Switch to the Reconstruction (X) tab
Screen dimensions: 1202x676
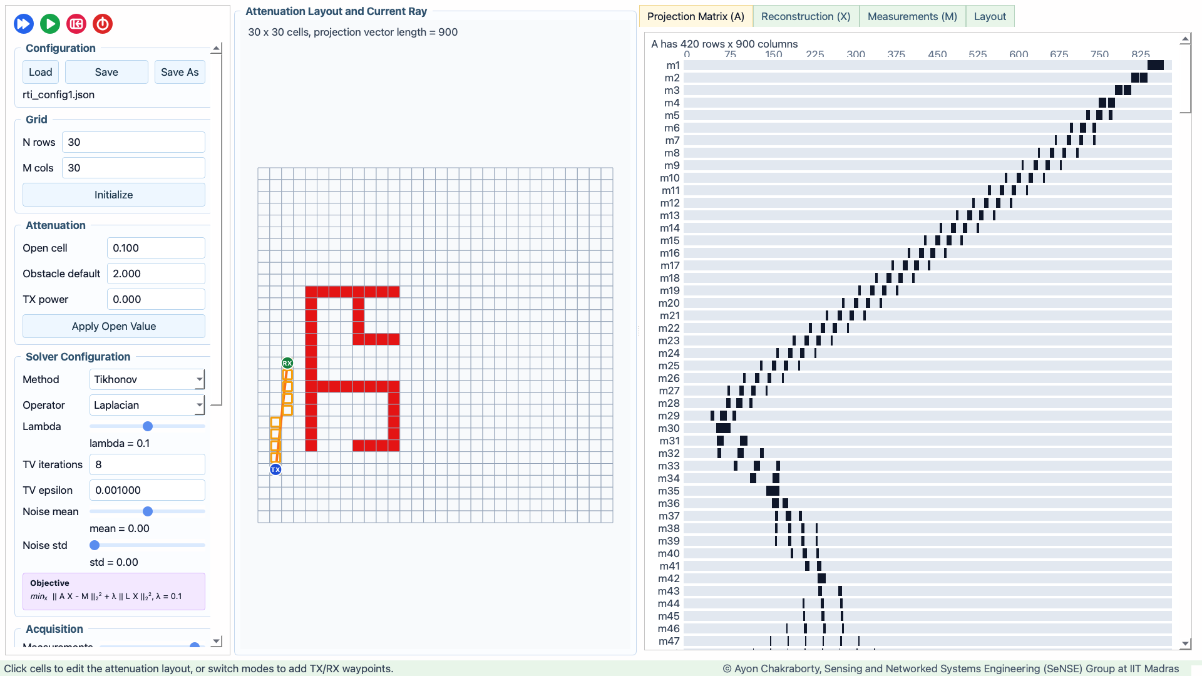pos(806,16)
